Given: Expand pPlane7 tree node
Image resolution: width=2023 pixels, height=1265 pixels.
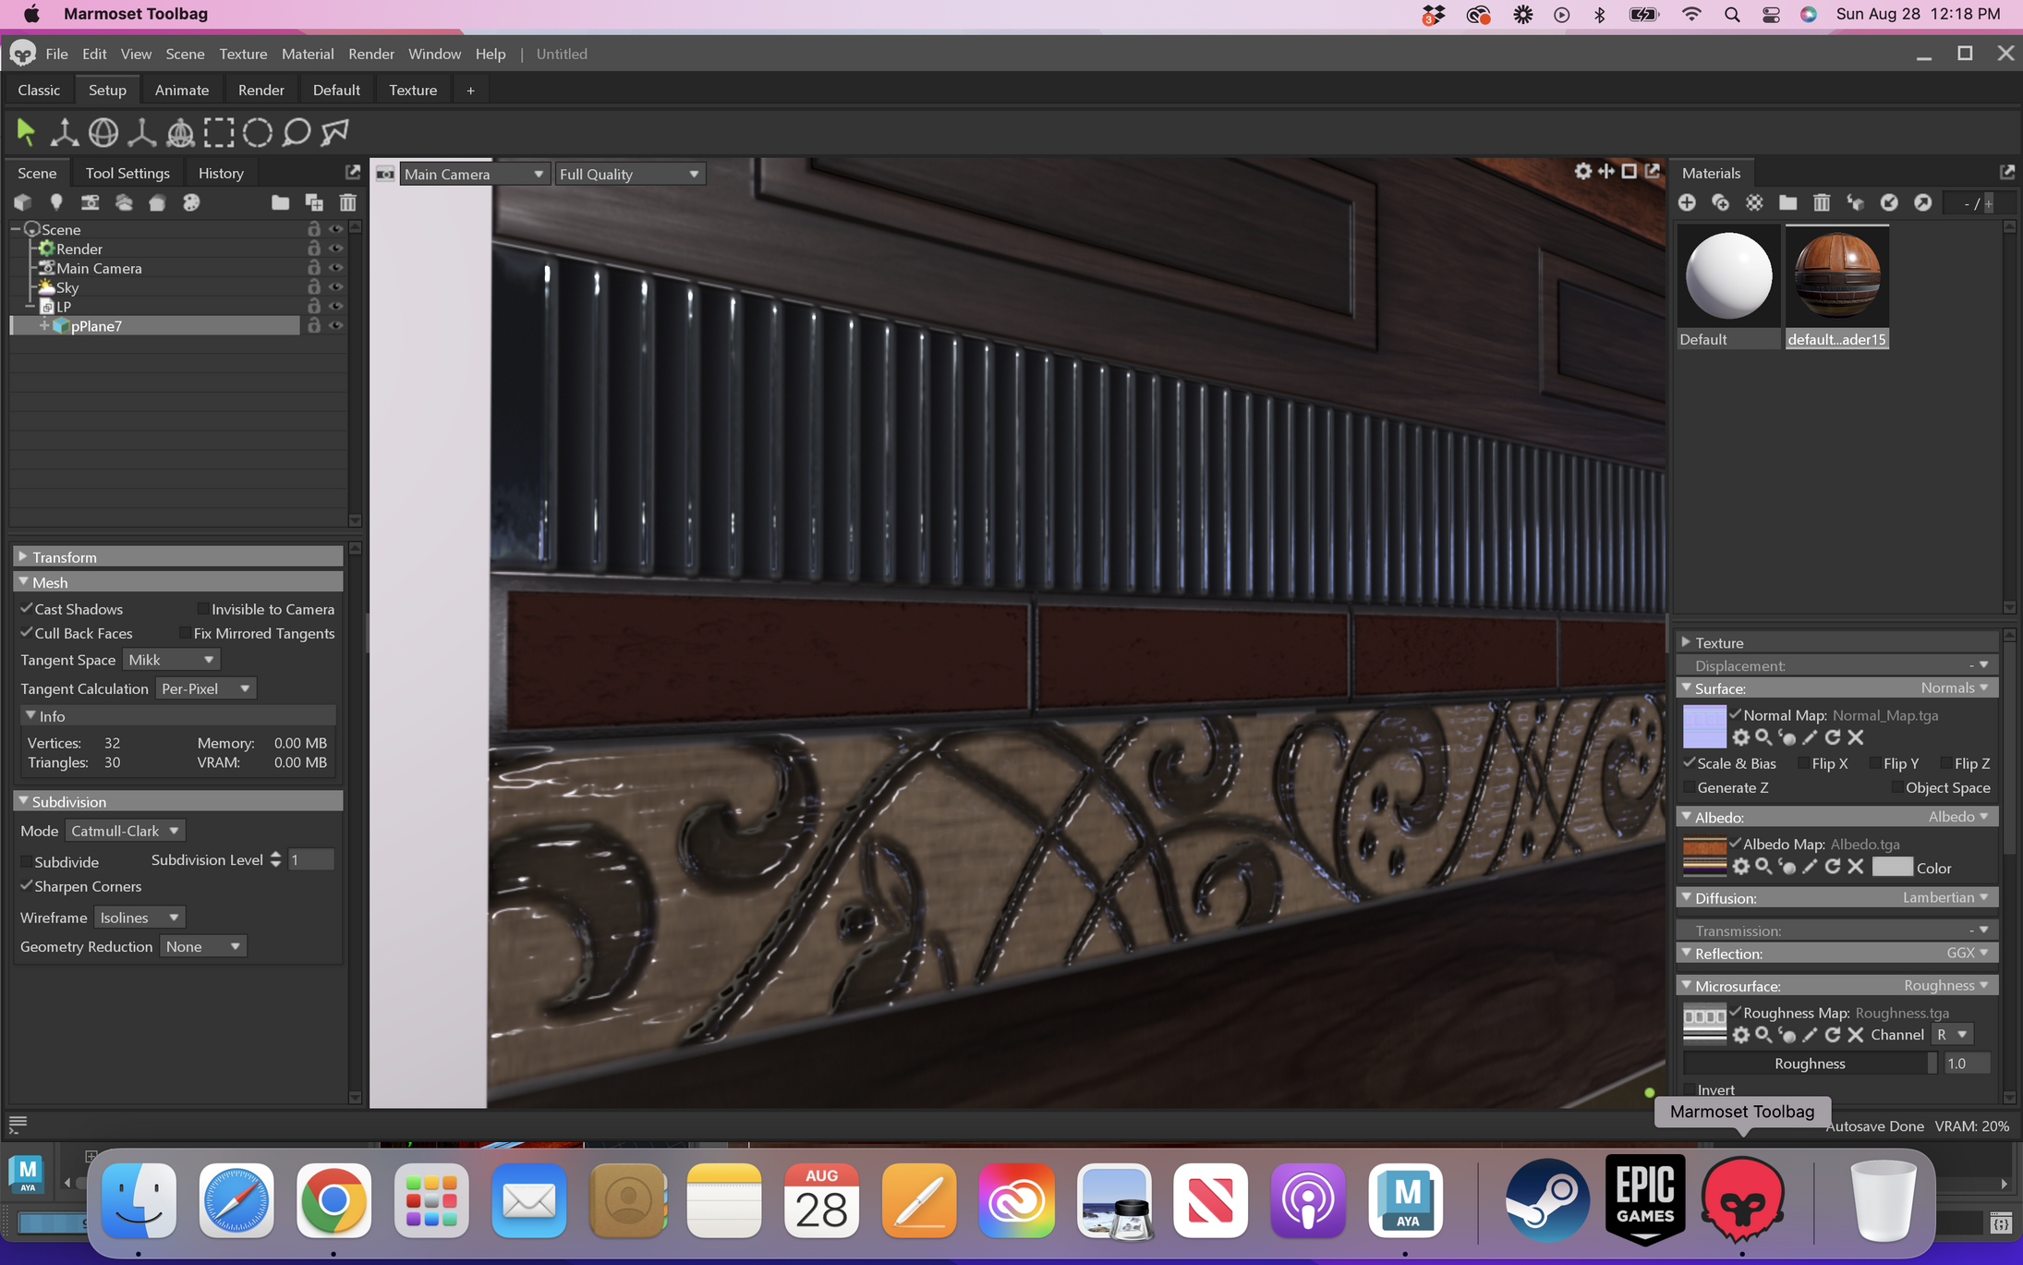Looking at the screenshot, I should (x=43, y=325).
